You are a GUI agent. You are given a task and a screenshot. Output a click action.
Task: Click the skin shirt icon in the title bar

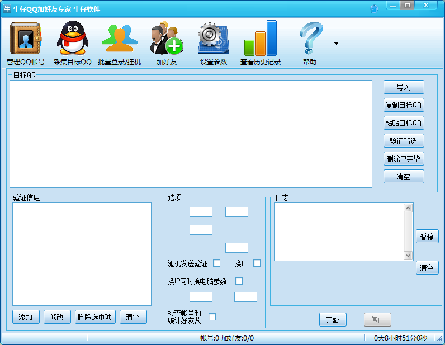coord(375,9)
